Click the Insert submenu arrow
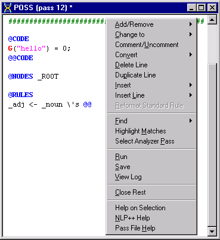Screen dimensions: 220x240 coord(191,85)
